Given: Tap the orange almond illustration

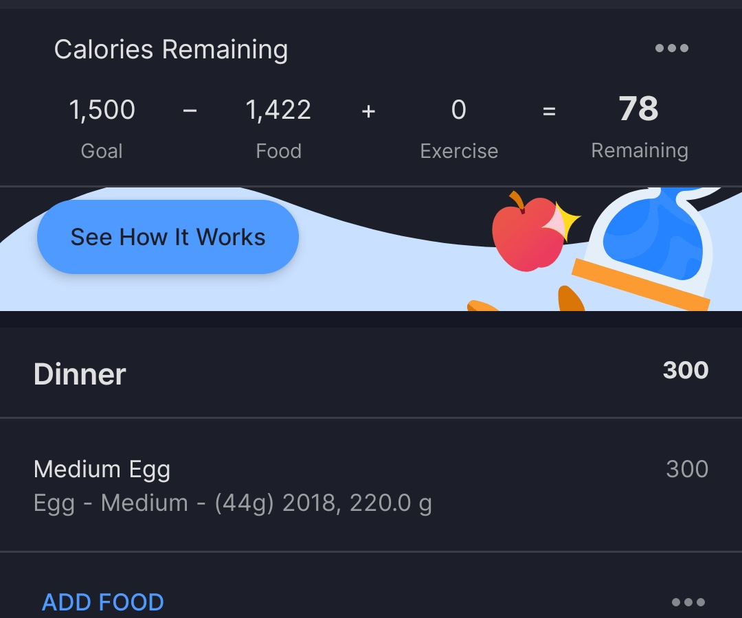Looking at the screenshot, I should tap(571, 299).
